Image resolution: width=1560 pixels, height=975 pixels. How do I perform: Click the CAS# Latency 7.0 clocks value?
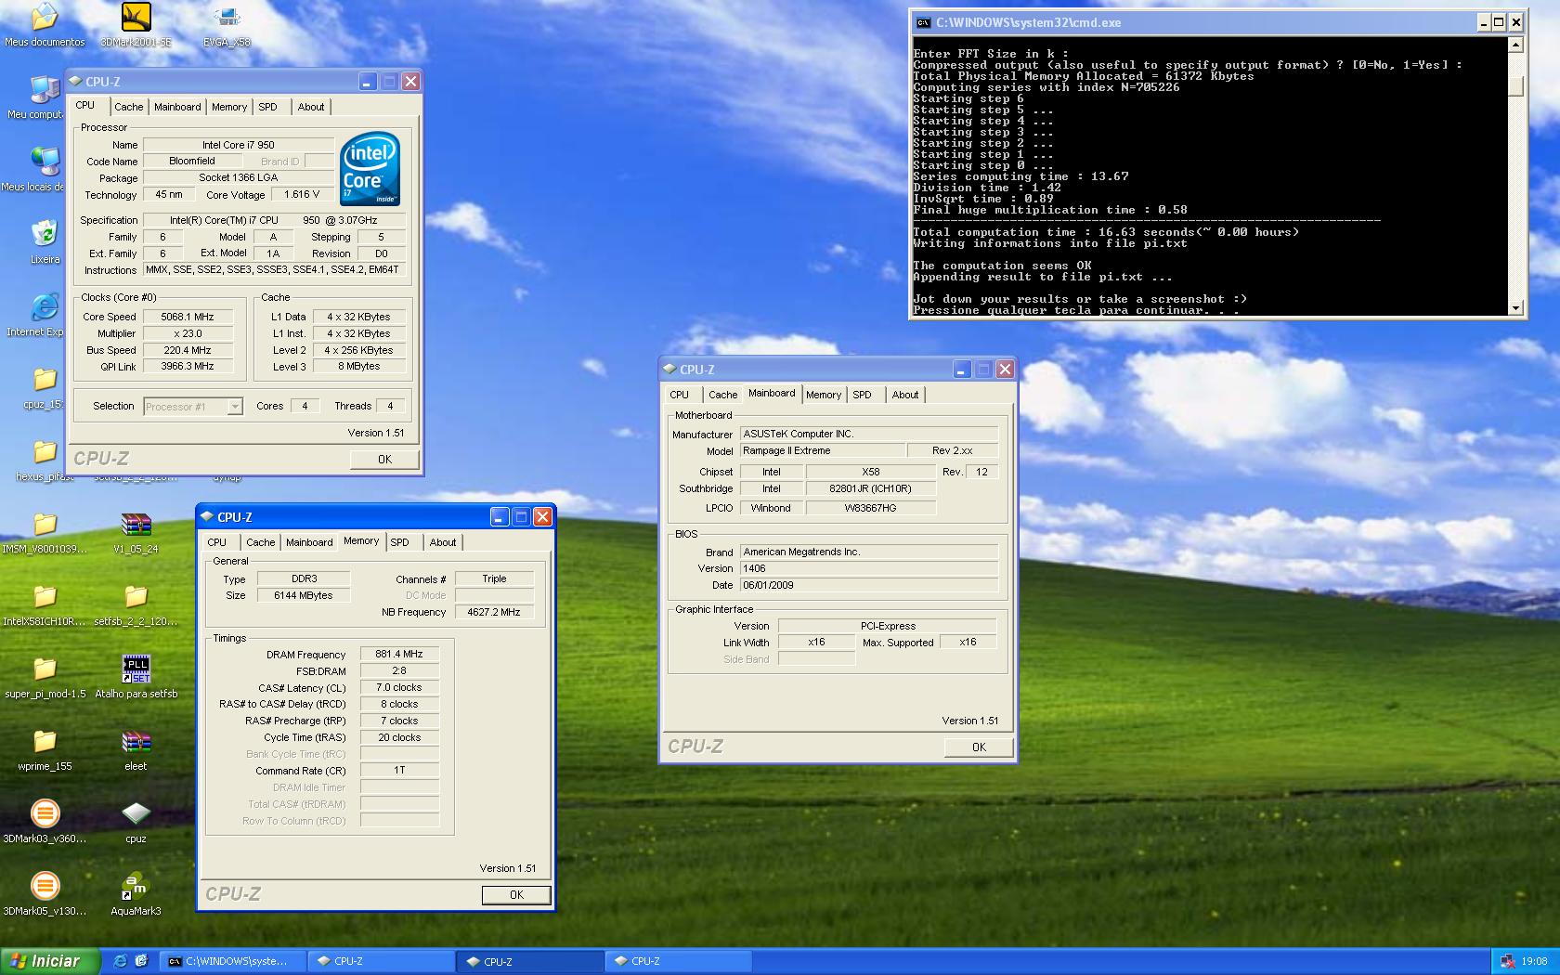point(399,688)
